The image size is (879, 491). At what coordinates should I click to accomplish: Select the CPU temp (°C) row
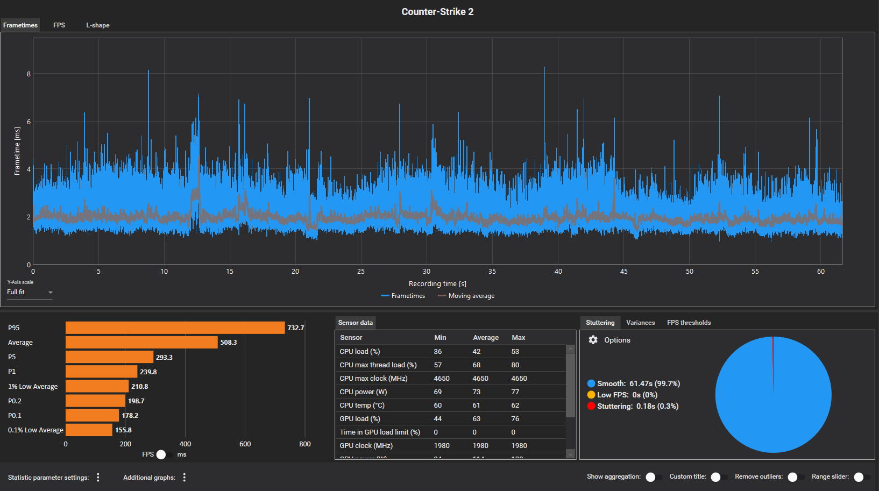(x=451, y=405)
